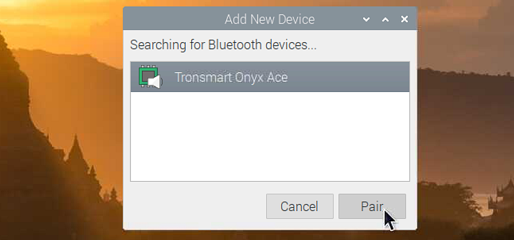Maximize window using the up chevron
This screenshot has height=240, width=514.
[386, 19]
